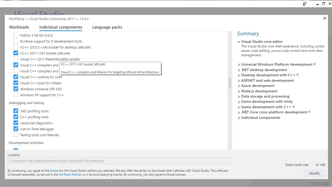Image resolution: width=332 pixels, height=187 pixels.
Task: Maximize the installer window
Action: pyautogui.click(x=323, y=4)
